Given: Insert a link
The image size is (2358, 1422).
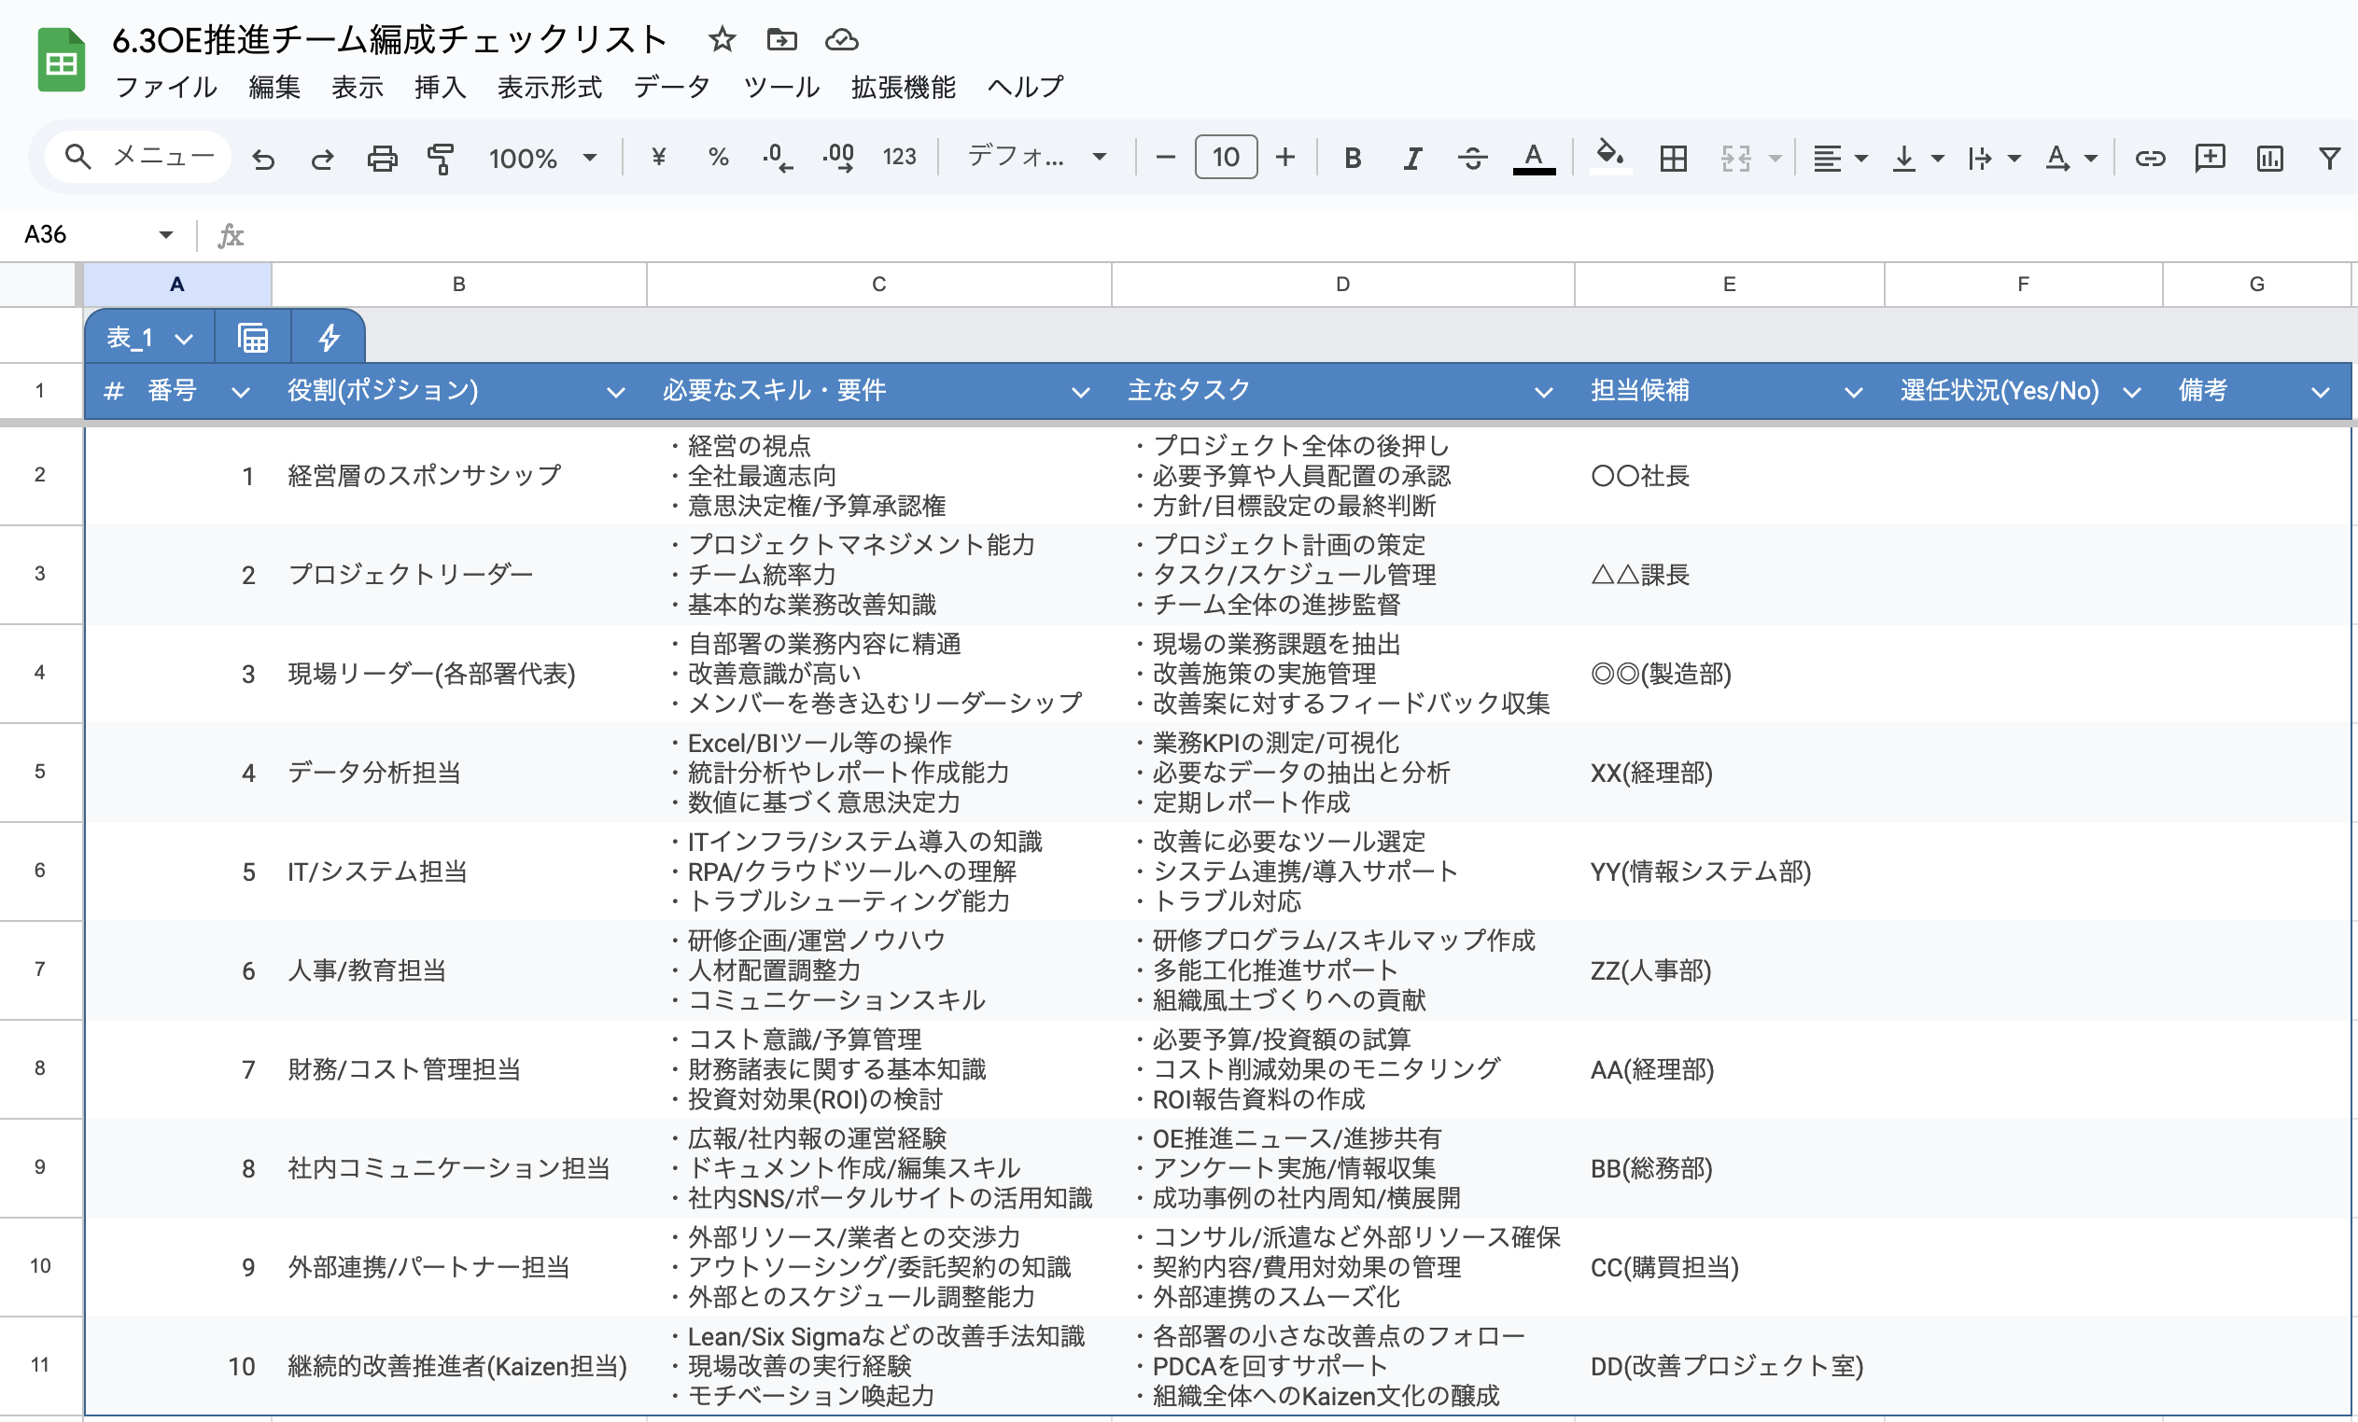Looking at the screenshot, I should coord(2150,158).
